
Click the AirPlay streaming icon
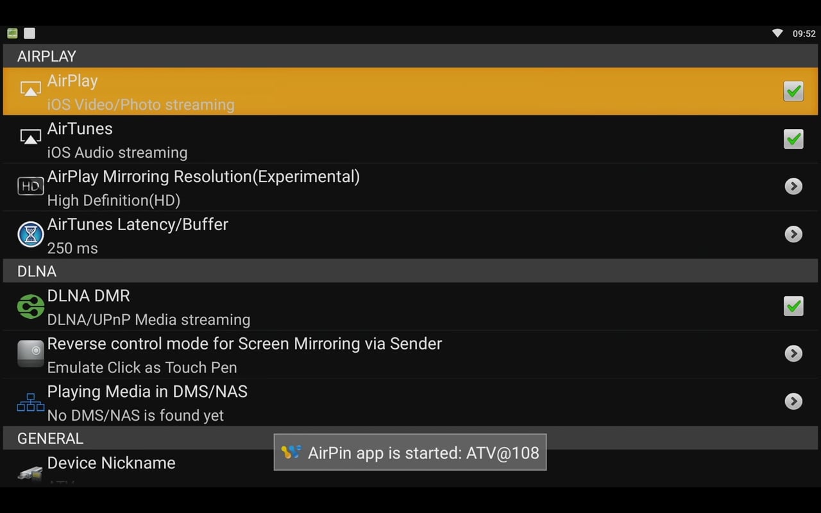[x=30, y=88]
